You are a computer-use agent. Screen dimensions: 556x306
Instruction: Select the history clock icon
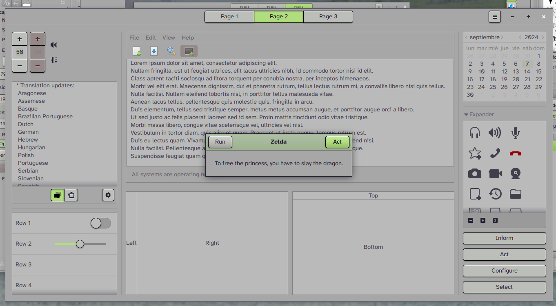click(x=495, y=194)
